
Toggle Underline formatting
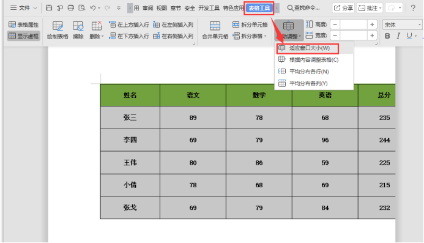click(x=409, y=36)
